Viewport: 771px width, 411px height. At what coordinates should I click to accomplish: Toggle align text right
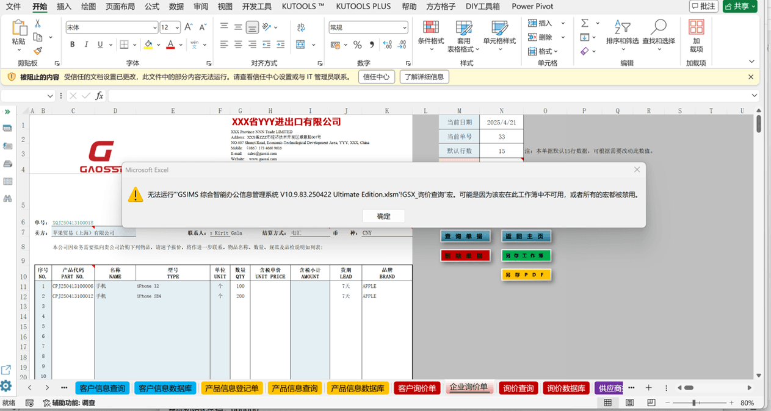[252, 45]
